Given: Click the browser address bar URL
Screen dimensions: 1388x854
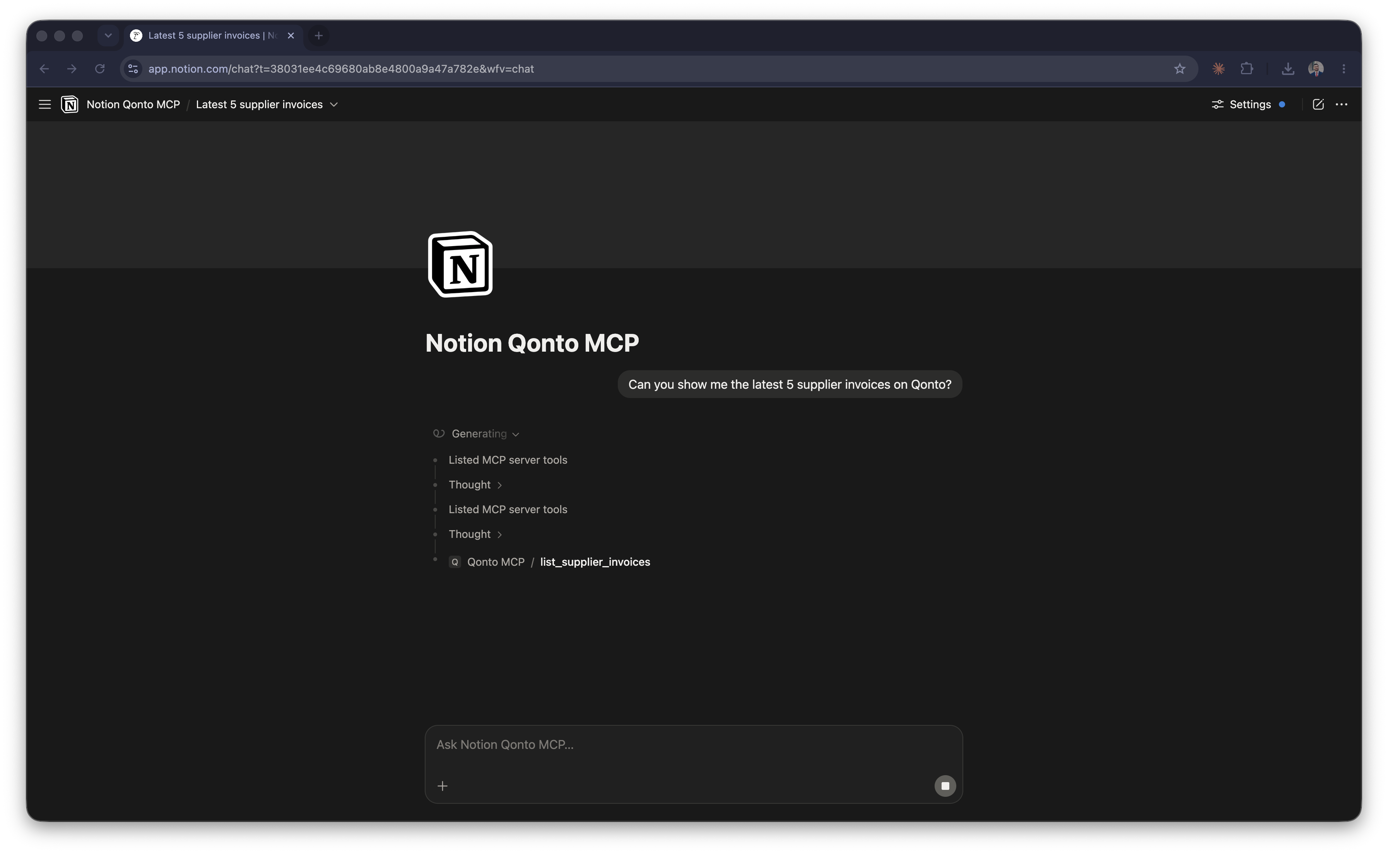Looking at the screenshot, I should click(341, 69).
